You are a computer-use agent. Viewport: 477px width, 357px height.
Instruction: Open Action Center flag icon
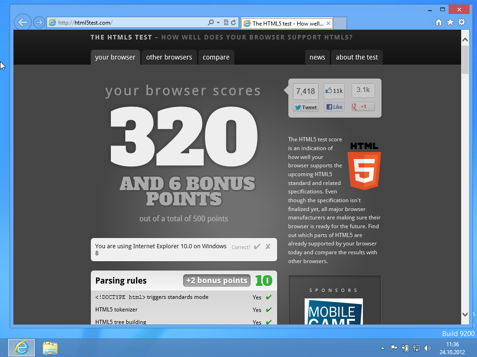tap(394, 348)
